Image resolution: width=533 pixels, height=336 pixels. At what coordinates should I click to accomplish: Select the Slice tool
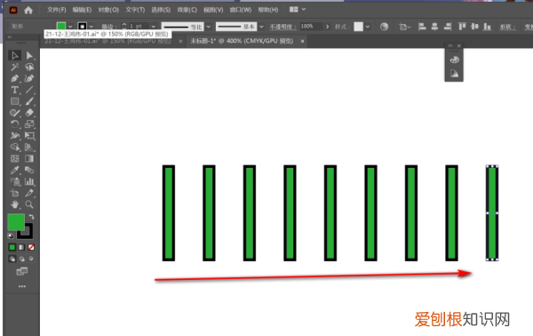pos(29,193)
